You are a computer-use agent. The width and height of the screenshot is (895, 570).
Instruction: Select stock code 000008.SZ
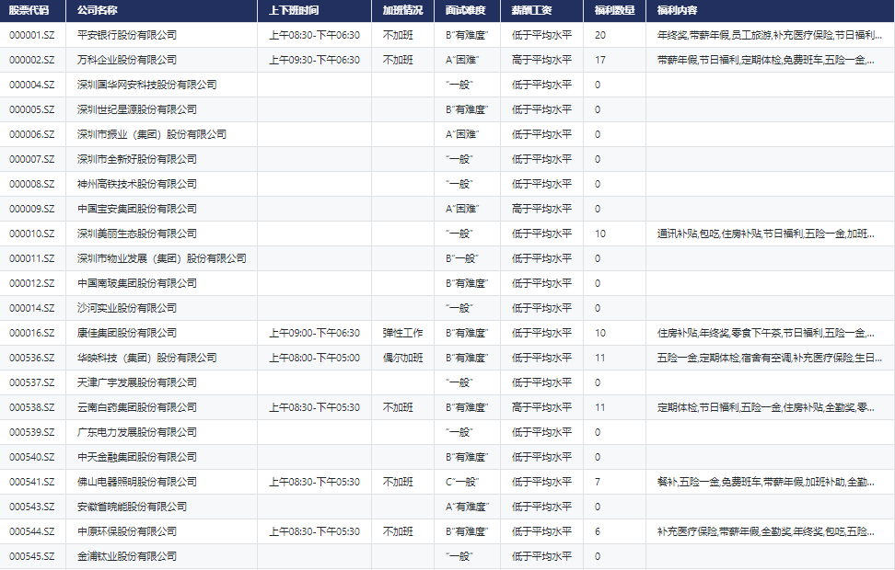(32, 184)
